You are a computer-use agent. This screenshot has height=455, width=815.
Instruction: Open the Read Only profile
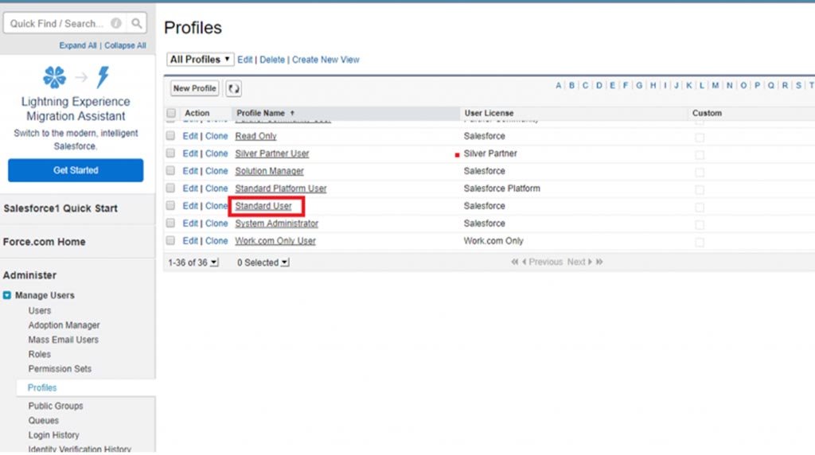point(255,136)
